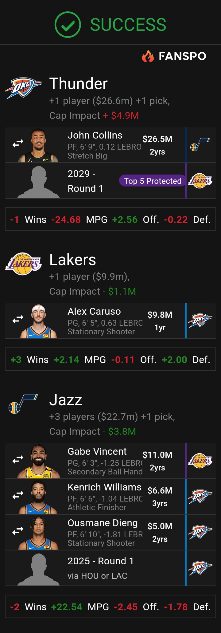The image size is (221, 633).
Task: Click the Jazz team logo in header
Action: [23, 404]
